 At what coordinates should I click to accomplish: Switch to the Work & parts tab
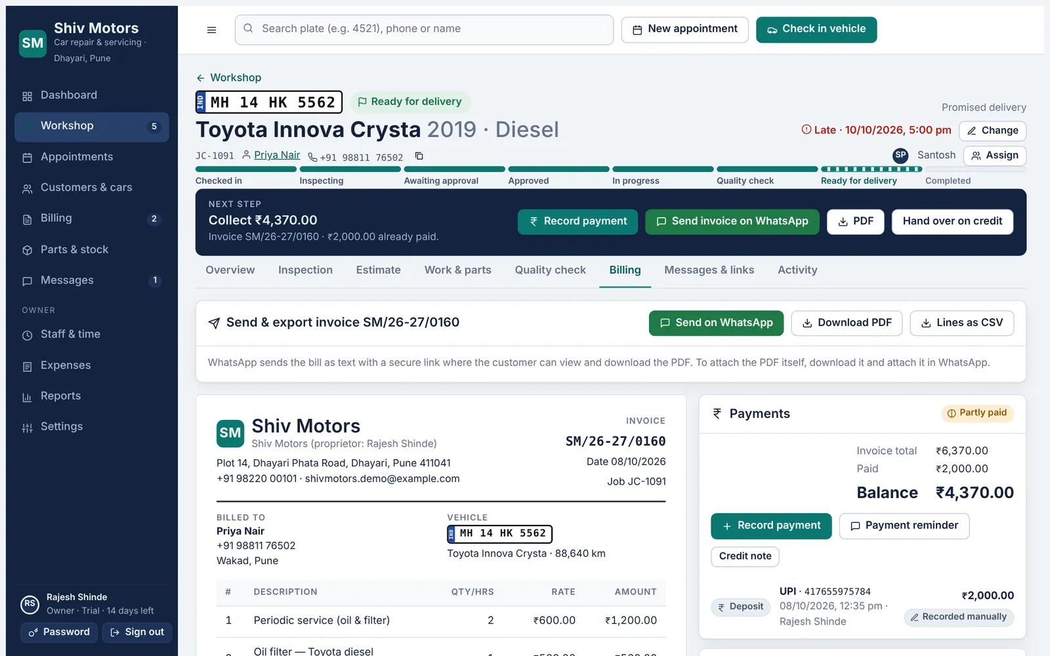[457, 270]
